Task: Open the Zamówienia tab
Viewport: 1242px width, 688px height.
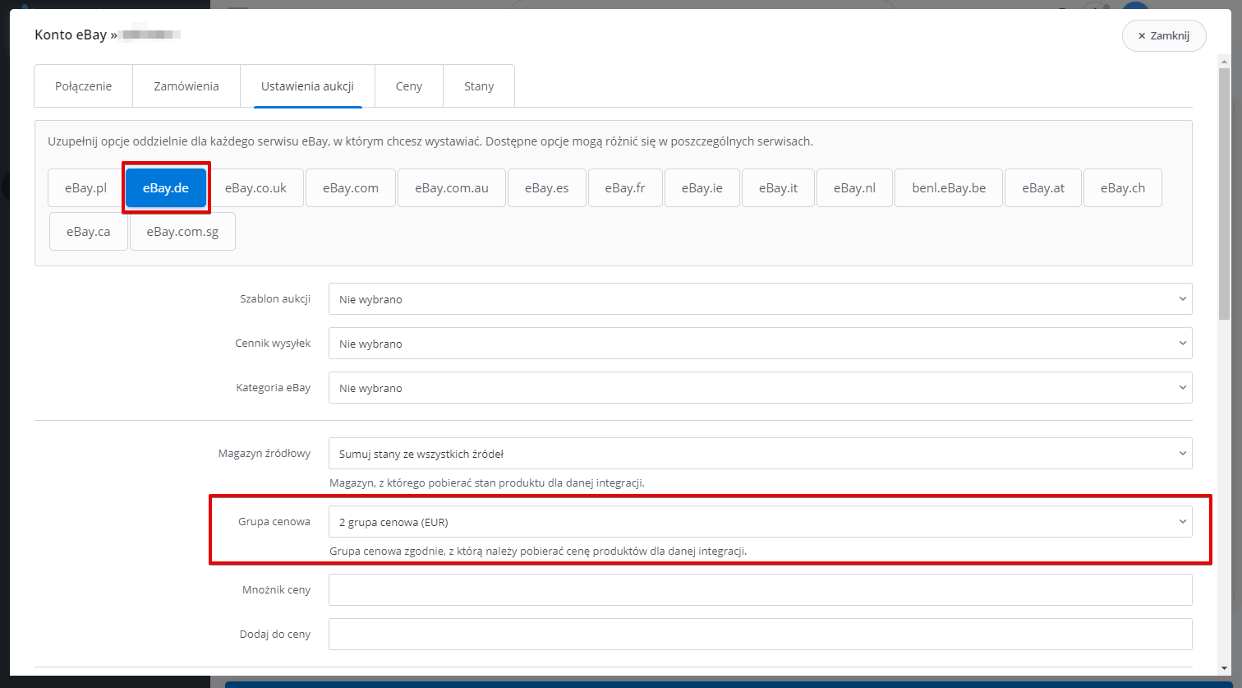Action: tap(186, 86)
